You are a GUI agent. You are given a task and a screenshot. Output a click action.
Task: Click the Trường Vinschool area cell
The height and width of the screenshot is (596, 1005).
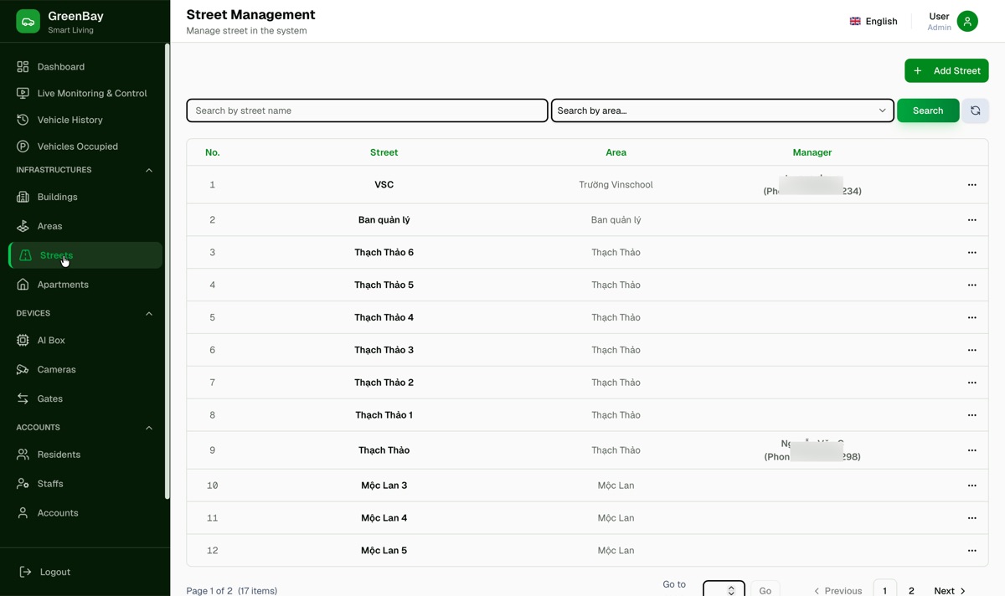(x=616, y=185)
